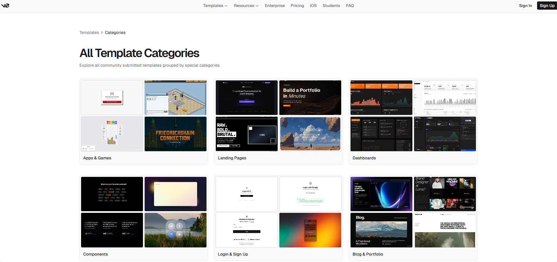
Task: Open the Welcome to Acme Inc. login thumbnail
Action: pos(247,230)
